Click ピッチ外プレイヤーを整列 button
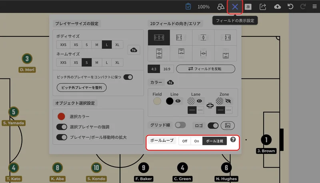 pos(82,88)
